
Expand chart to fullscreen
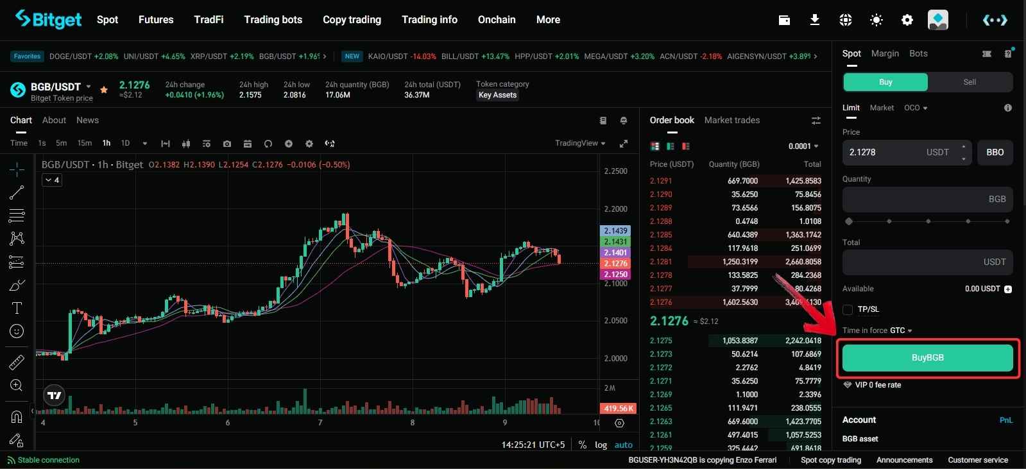point(624,144)
